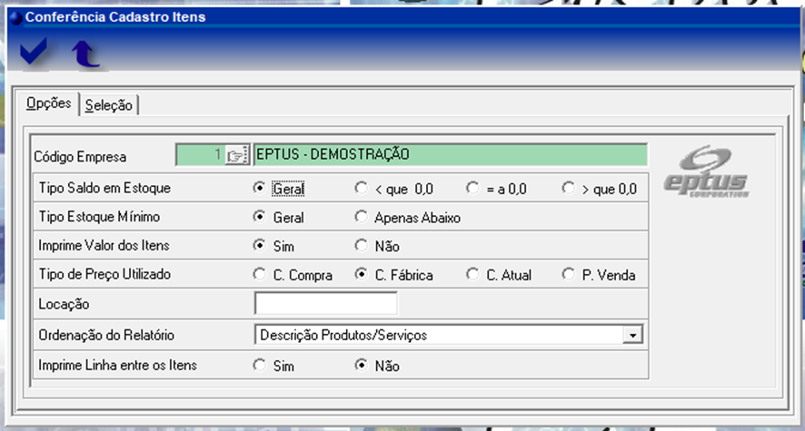805x431 pixels.
Task: Choose P. Venda price type
Action: [x=569, y=274]
